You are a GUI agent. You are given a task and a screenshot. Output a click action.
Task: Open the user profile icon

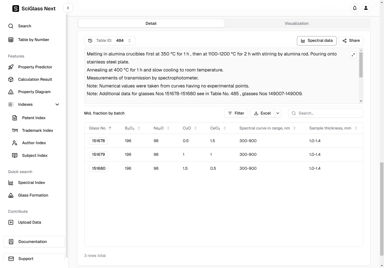(366, 8)
